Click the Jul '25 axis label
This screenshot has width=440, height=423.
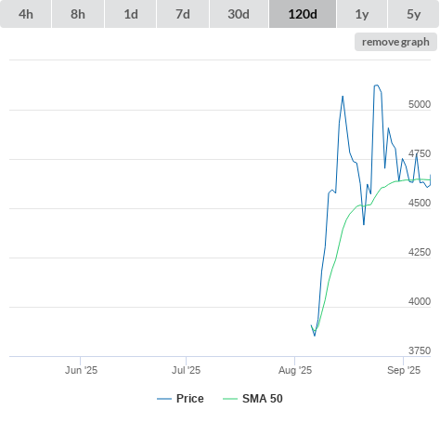tap(186, 370)
